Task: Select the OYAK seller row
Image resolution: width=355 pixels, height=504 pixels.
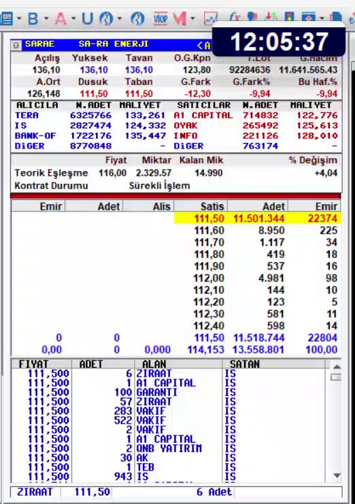Action: (x=256, y=126)
